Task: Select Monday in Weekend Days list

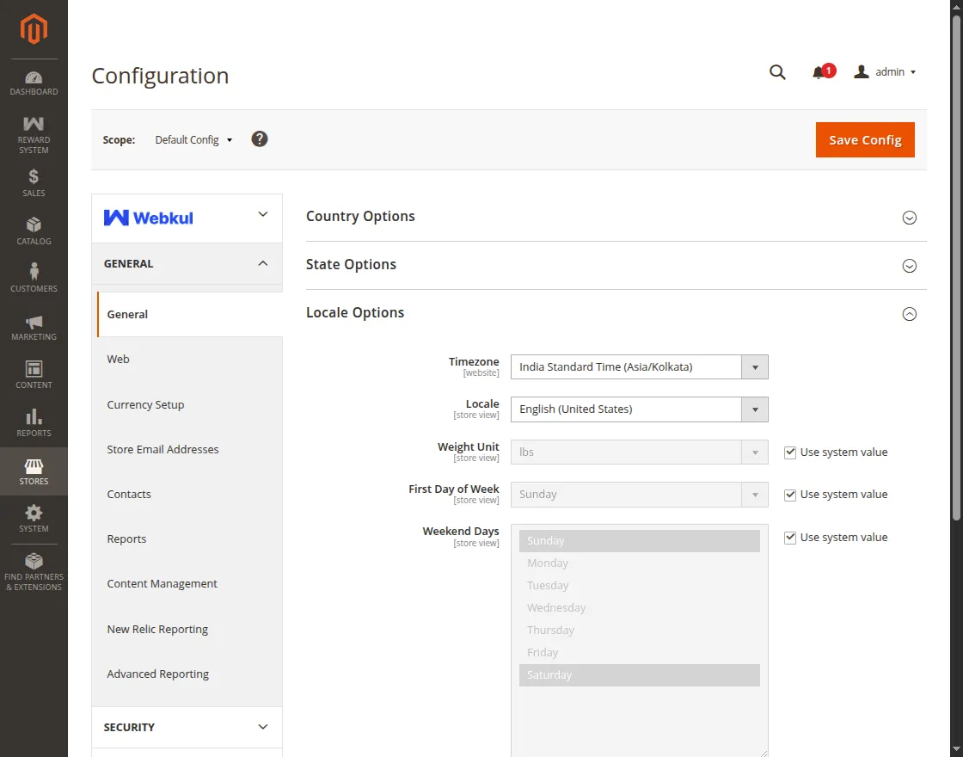Action: (640, 563)
